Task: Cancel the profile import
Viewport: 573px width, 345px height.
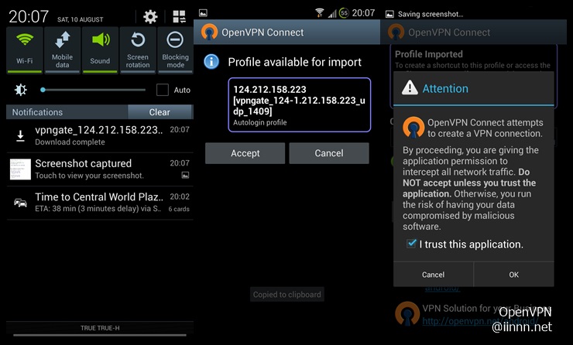Action: [329, 153]
